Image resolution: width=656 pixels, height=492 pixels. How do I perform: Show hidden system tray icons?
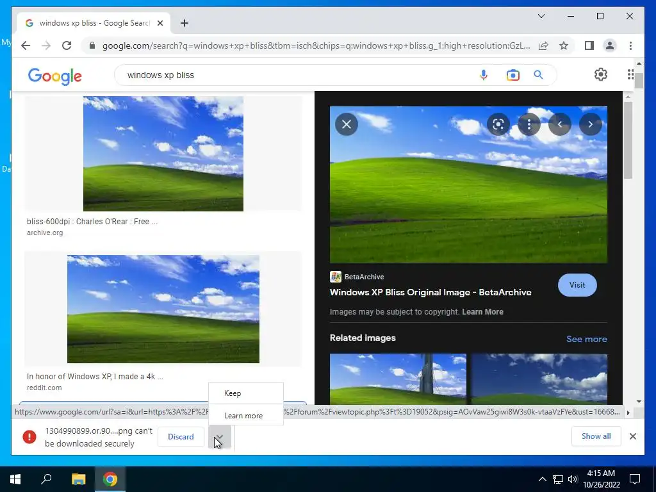click(542, 479)
